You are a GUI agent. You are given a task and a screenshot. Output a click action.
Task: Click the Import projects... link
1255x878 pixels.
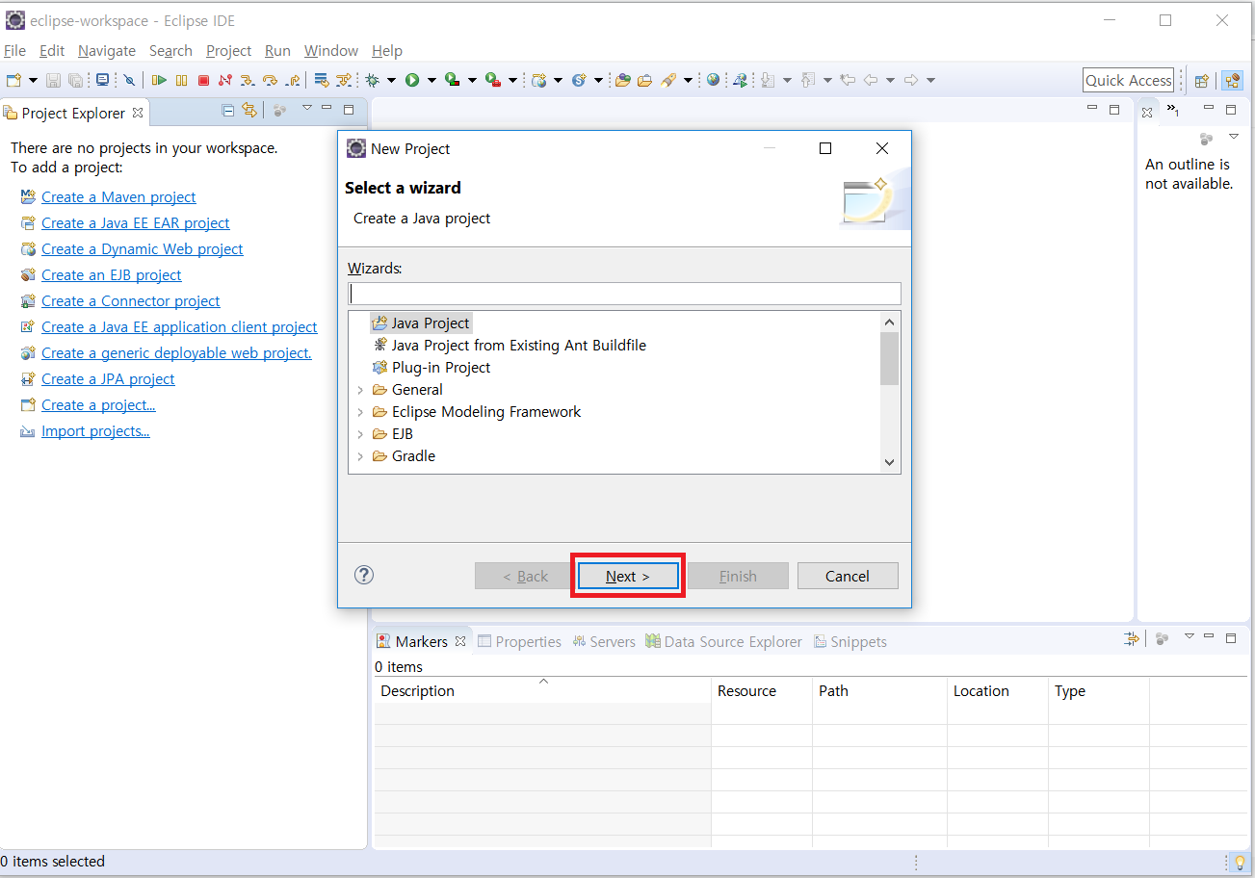point(95,431)
